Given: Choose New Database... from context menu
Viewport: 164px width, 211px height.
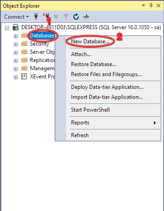Looking at the screenshot, I should click(113, 41).
